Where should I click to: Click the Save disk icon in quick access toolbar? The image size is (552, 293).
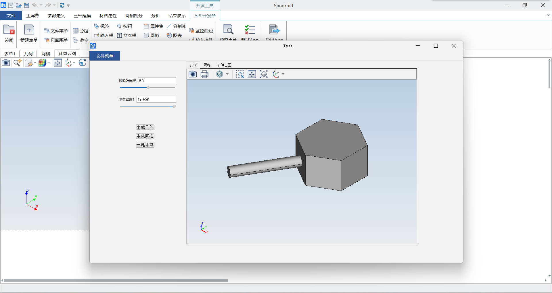(x=27, y=5)
